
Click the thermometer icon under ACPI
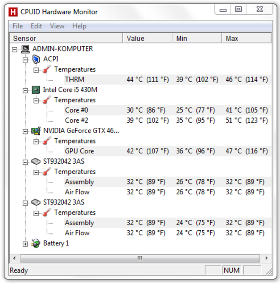tap(47, 69)
